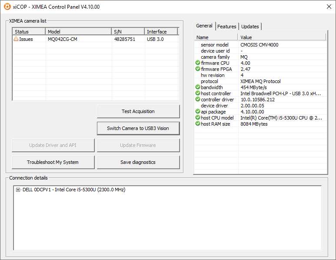Click the xiCOP application icon in title bar
Image resolution: width=336 pixels, height=260 pixels.
pyautogui.click(x=7, y=7)
